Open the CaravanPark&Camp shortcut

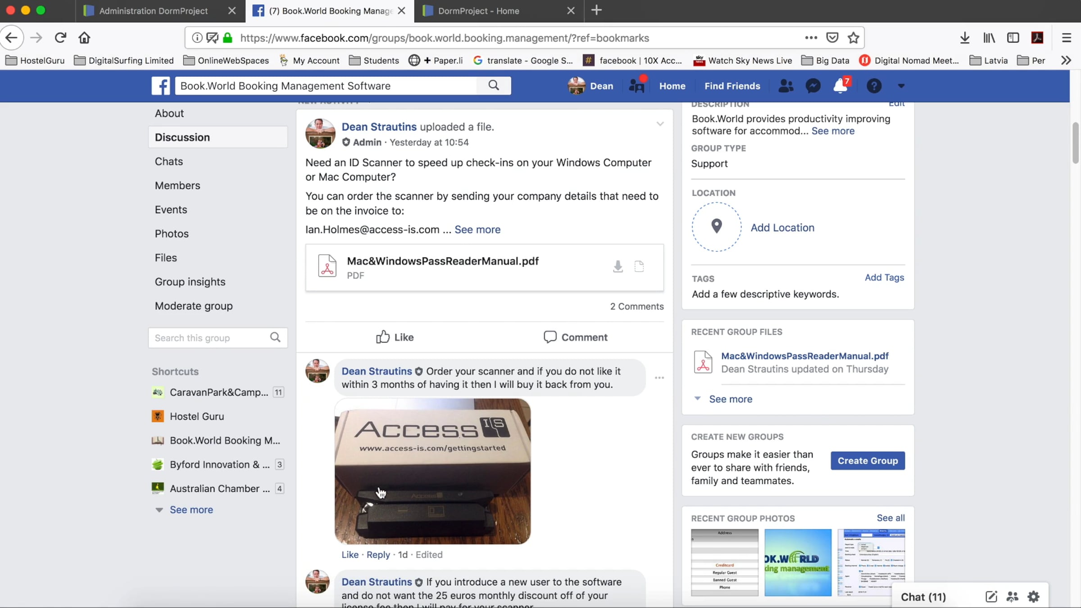coord(218,392)
